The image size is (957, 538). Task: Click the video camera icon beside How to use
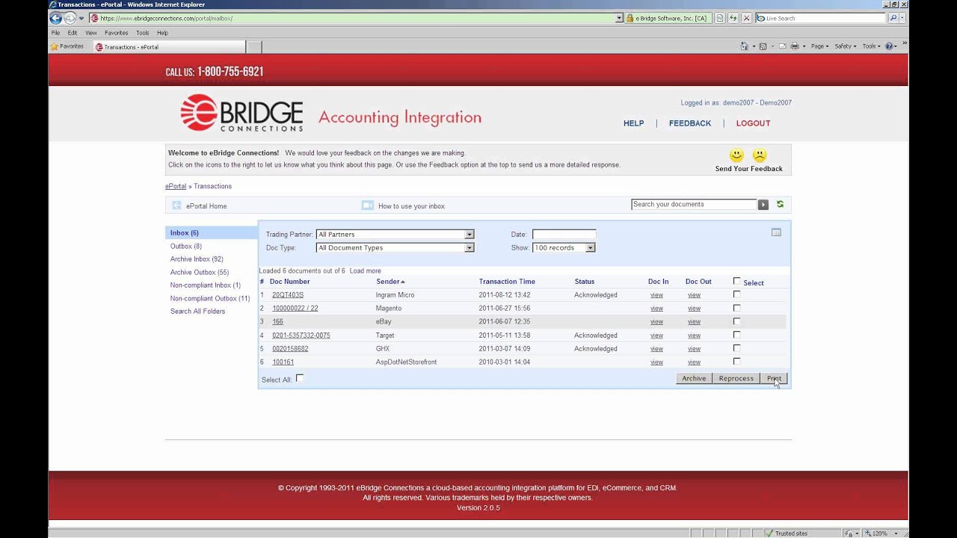point(368,205)
